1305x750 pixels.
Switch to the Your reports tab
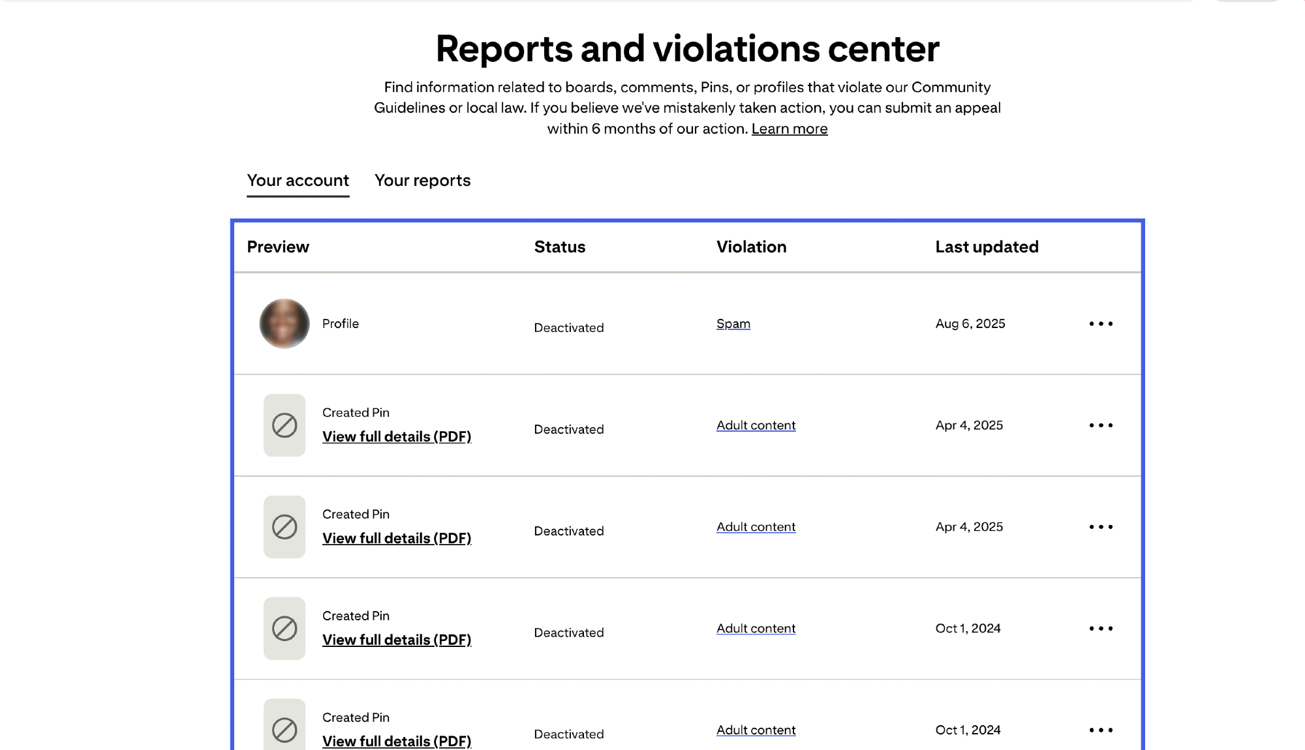[422, 181]
